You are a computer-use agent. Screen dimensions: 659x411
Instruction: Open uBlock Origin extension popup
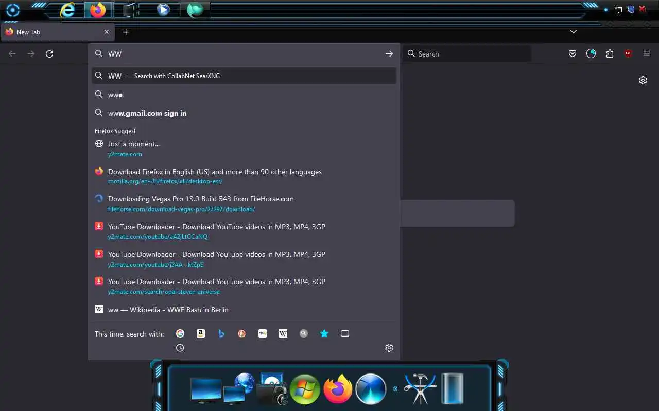pos(628,53)
